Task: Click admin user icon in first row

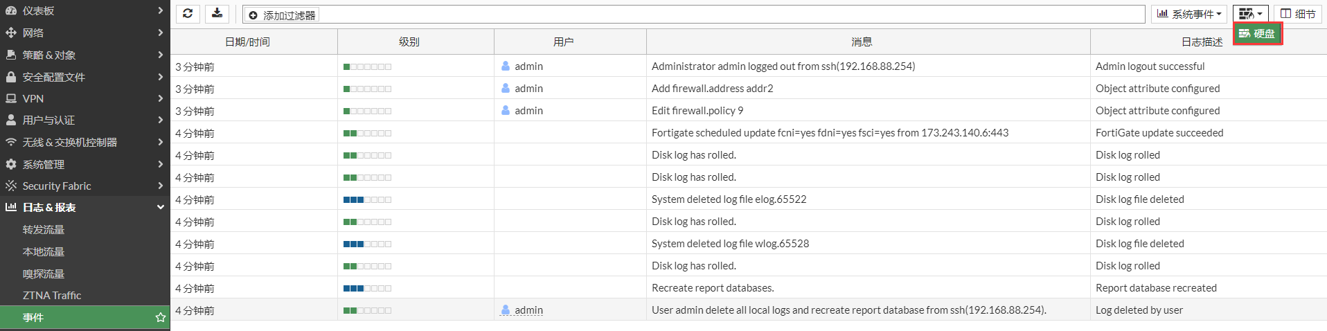Action: [x=506, y=66]
